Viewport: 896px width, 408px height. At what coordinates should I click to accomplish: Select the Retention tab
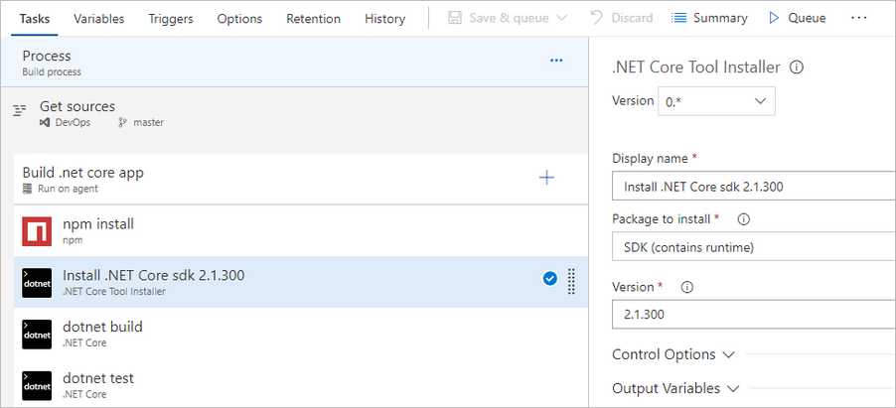313,18
